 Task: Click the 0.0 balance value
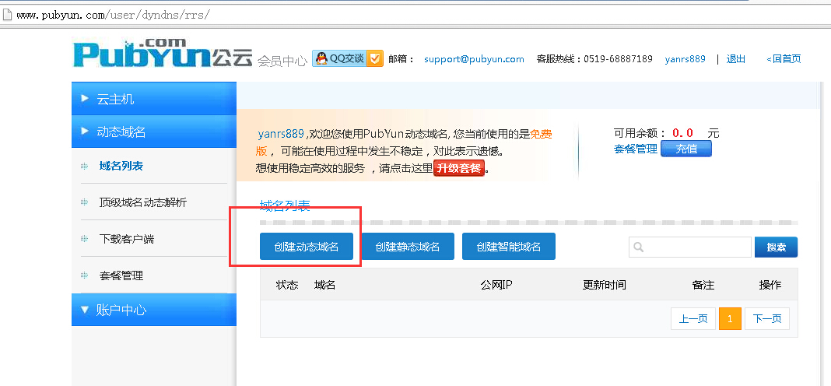pos(682,133)
